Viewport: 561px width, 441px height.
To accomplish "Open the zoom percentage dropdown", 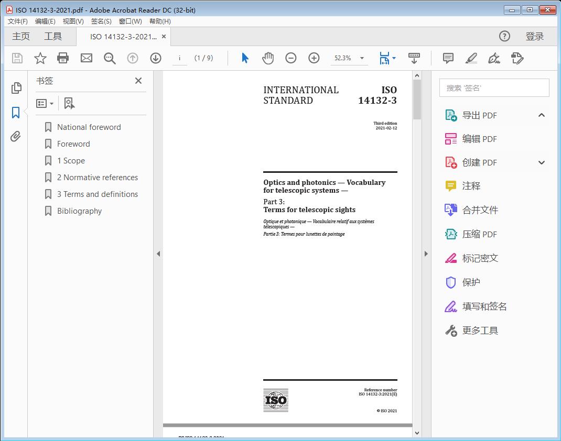I will pyautogui.click(x=362, y=58).
